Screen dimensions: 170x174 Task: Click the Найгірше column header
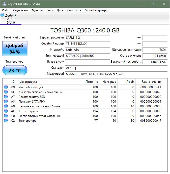click(108, 82)
